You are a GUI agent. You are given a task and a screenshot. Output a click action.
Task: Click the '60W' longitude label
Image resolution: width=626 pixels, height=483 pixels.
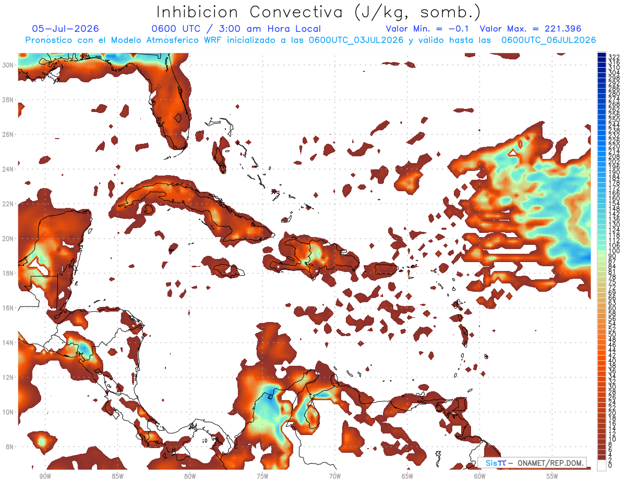(x=480, y=476)
